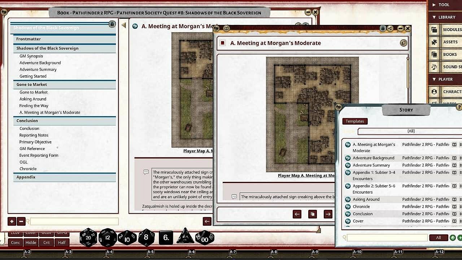Select hotkey slot A-5 on the bottom bar
Screen dimensions: 462x260
pos(151,252)
